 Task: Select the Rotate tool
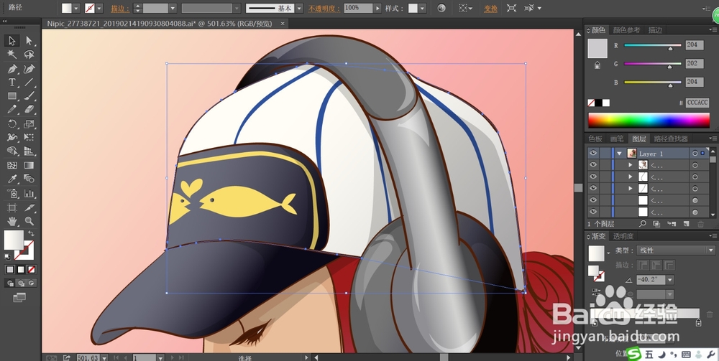pos(12,123)
